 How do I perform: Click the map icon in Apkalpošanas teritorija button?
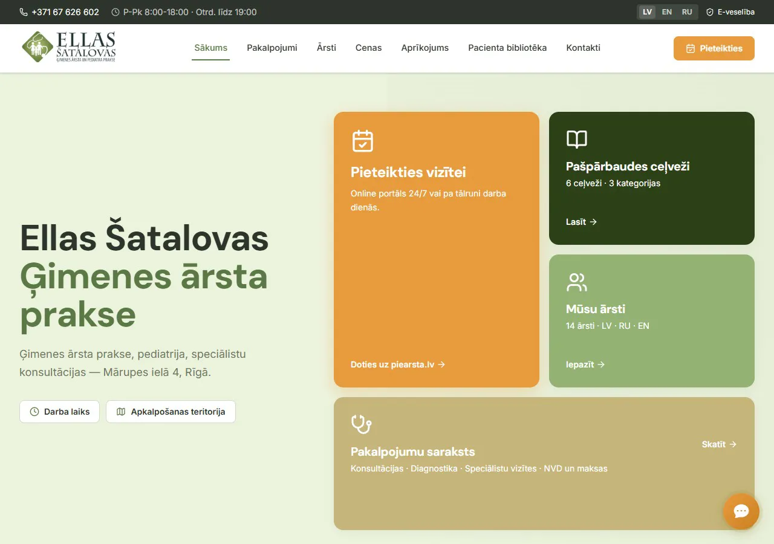[121, 412]
